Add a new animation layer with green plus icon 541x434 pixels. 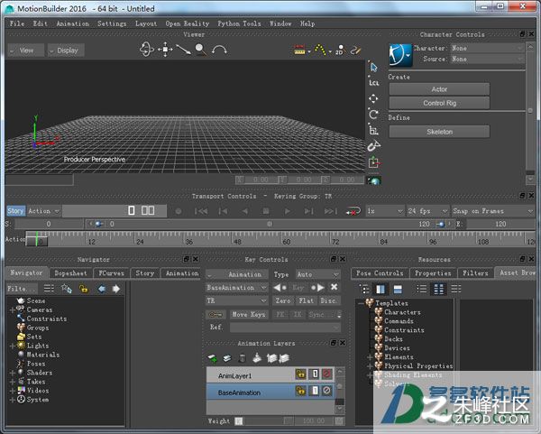[x=213, y=358]
